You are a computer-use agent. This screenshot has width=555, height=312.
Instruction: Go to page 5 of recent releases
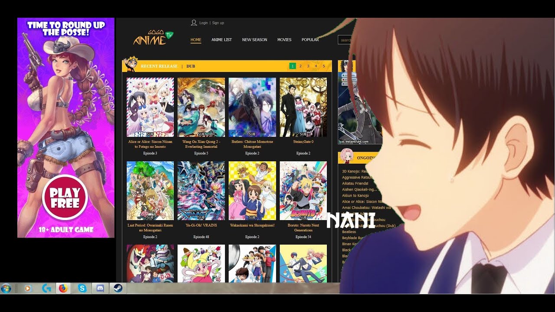(324, 66)
